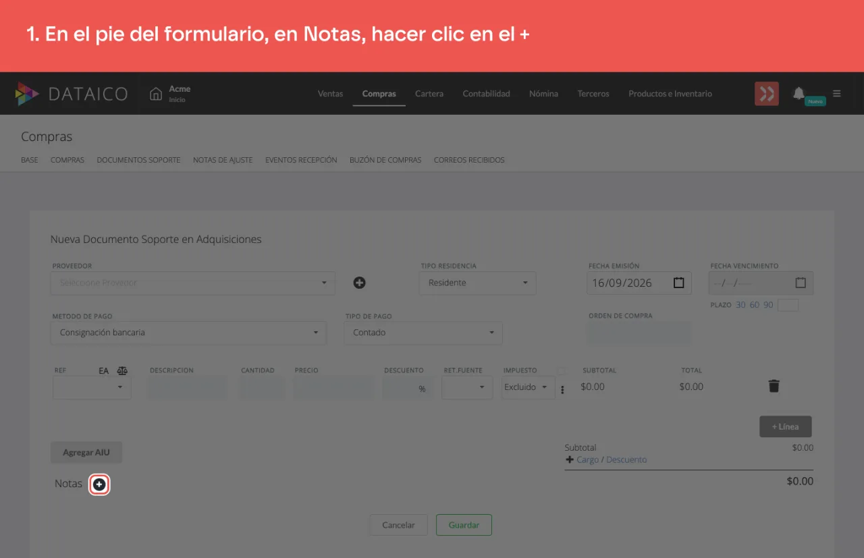
Task: Open the Fecha Emisión calendar picker icon
Action: [679, 283]
